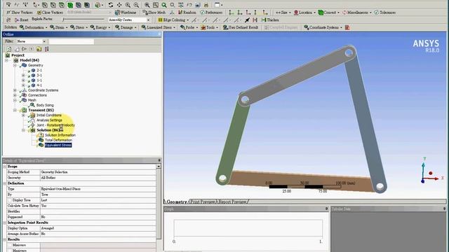
Task: Open the Energy results menu
Action: (100, 27)
